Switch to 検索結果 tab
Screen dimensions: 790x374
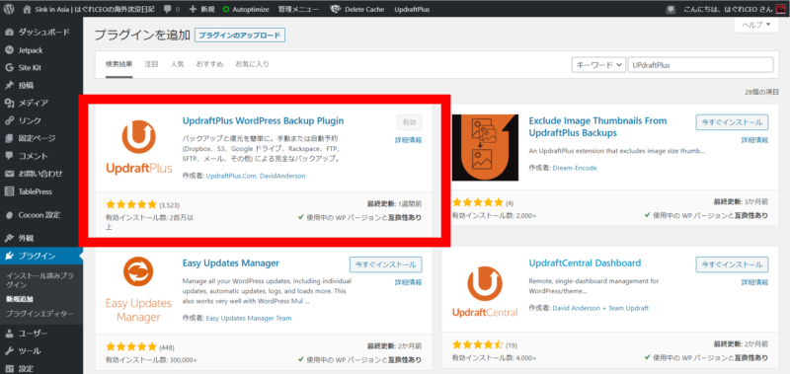pyautogui.click(x=118, y=64)
